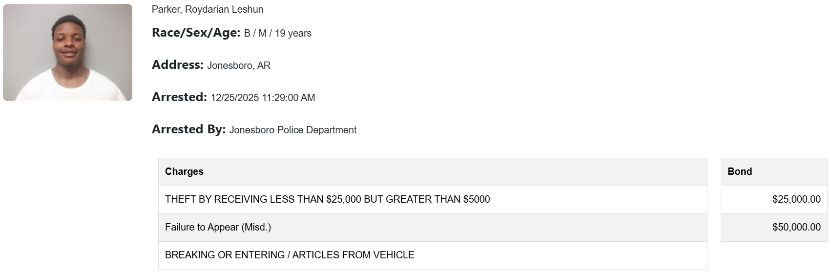Viewport: 831px width, 273px height.
Task: Click the Arrested label
Action: point(179,97)
